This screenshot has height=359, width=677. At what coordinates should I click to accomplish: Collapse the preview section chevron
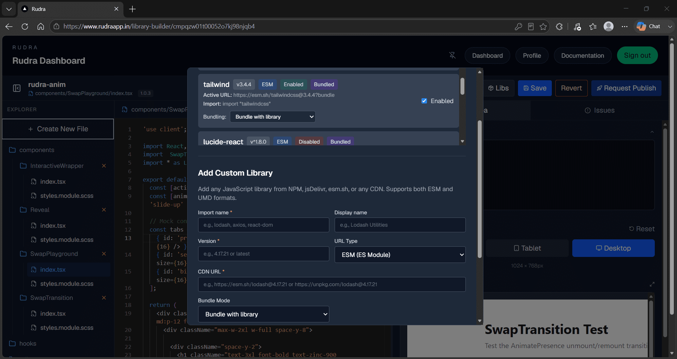(x=652, y=132)
